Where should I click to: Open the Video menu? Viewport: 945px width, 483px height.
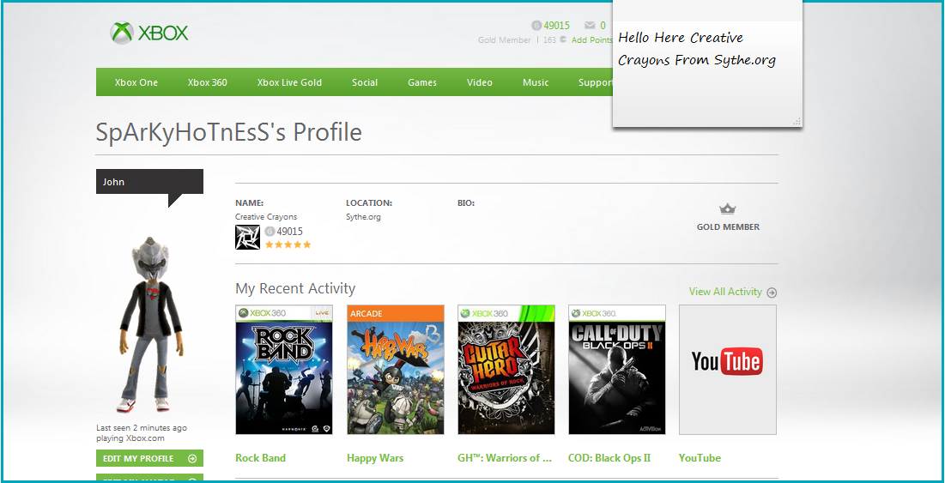coord(480,82)
